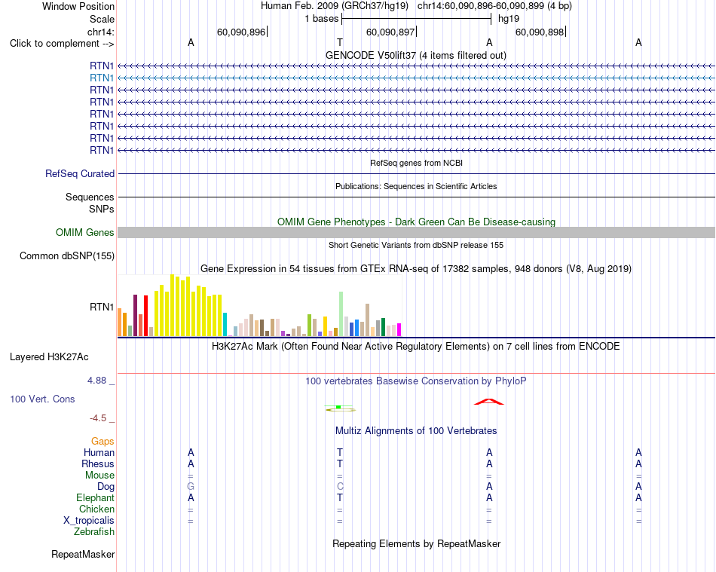Click the tall light green GTEx expression bar
Viewport: 716px width, 572px height.
click(x=341, y=314)
